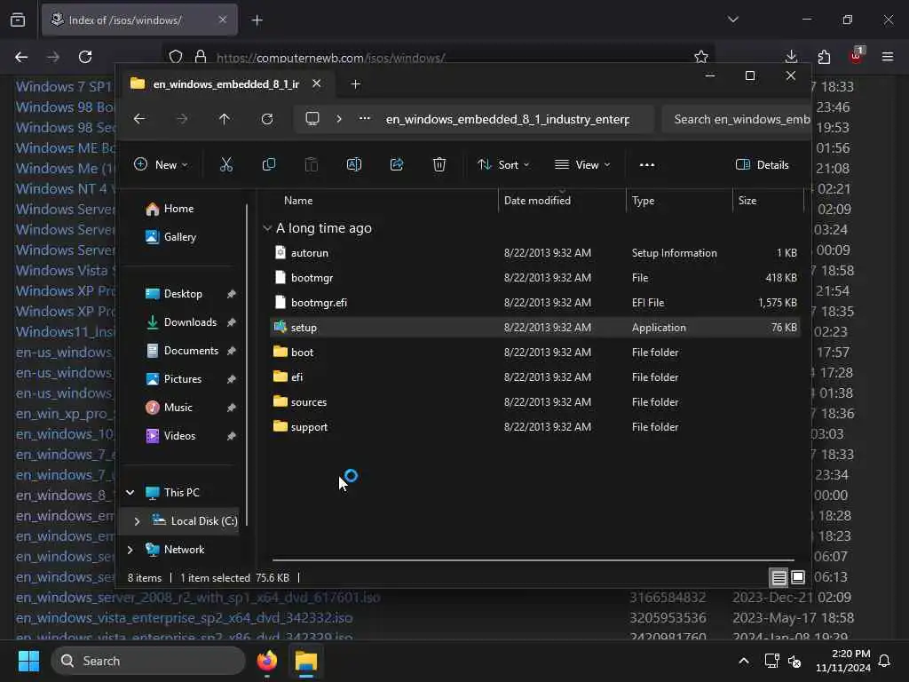
Task: Click the Windows taskbar Search box
Action: 148,661
